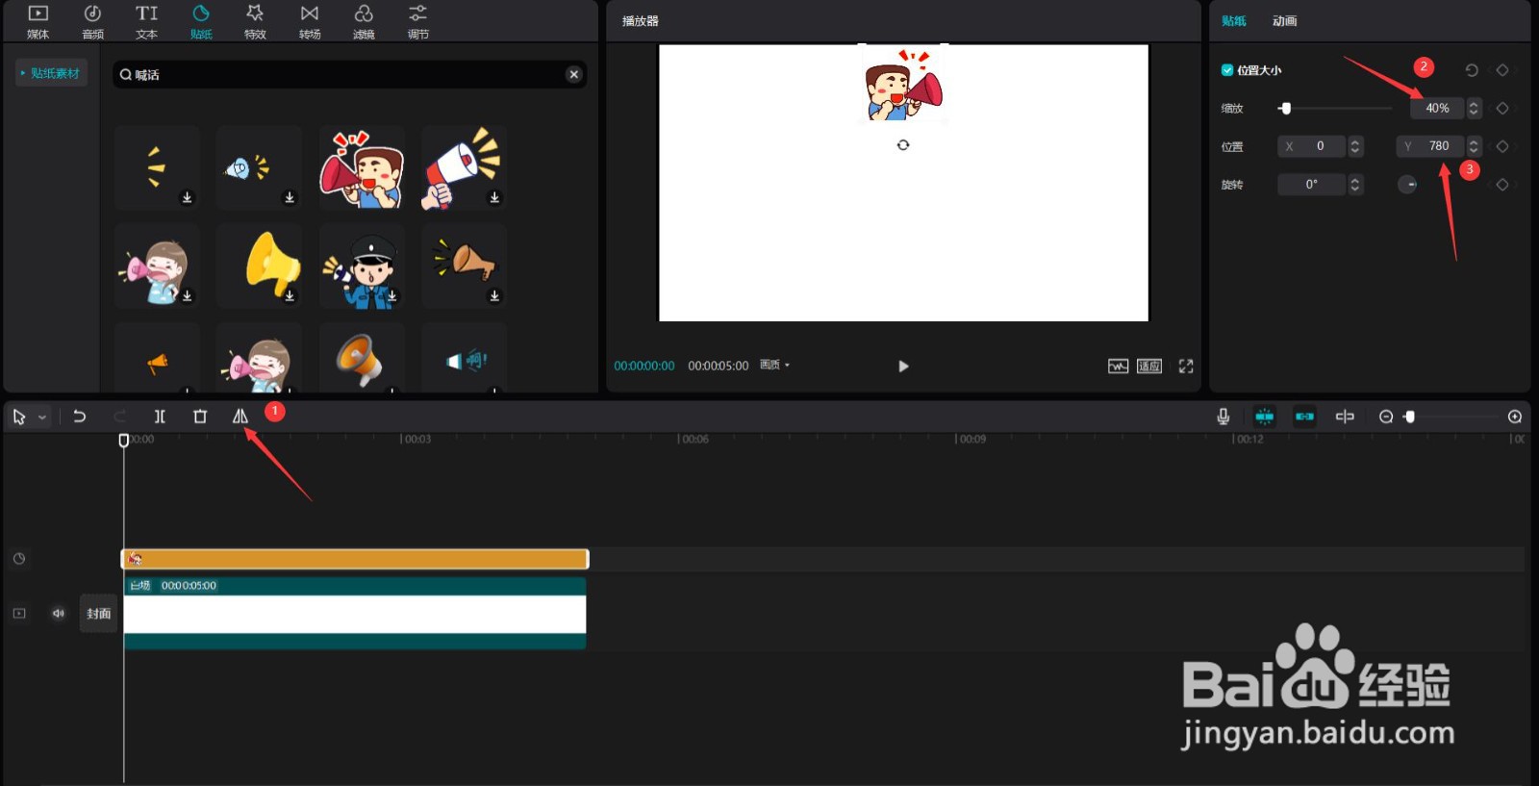The width and height of the screenshot is (1539, 786).
Task: Open the 滤镜 filters tab
Action: pos(364,21)
